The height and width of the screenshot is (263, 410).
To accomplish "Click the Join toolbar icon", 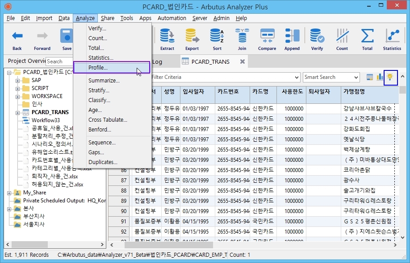I will (x=242, y=36).
